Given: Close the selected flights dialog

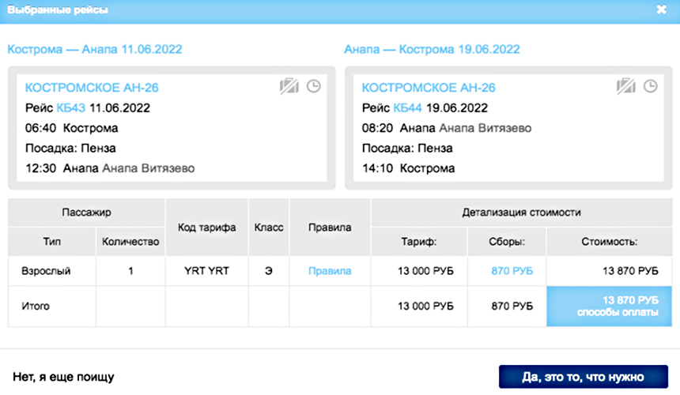Looking at the screenshot, I should click(x=661, y=10).
